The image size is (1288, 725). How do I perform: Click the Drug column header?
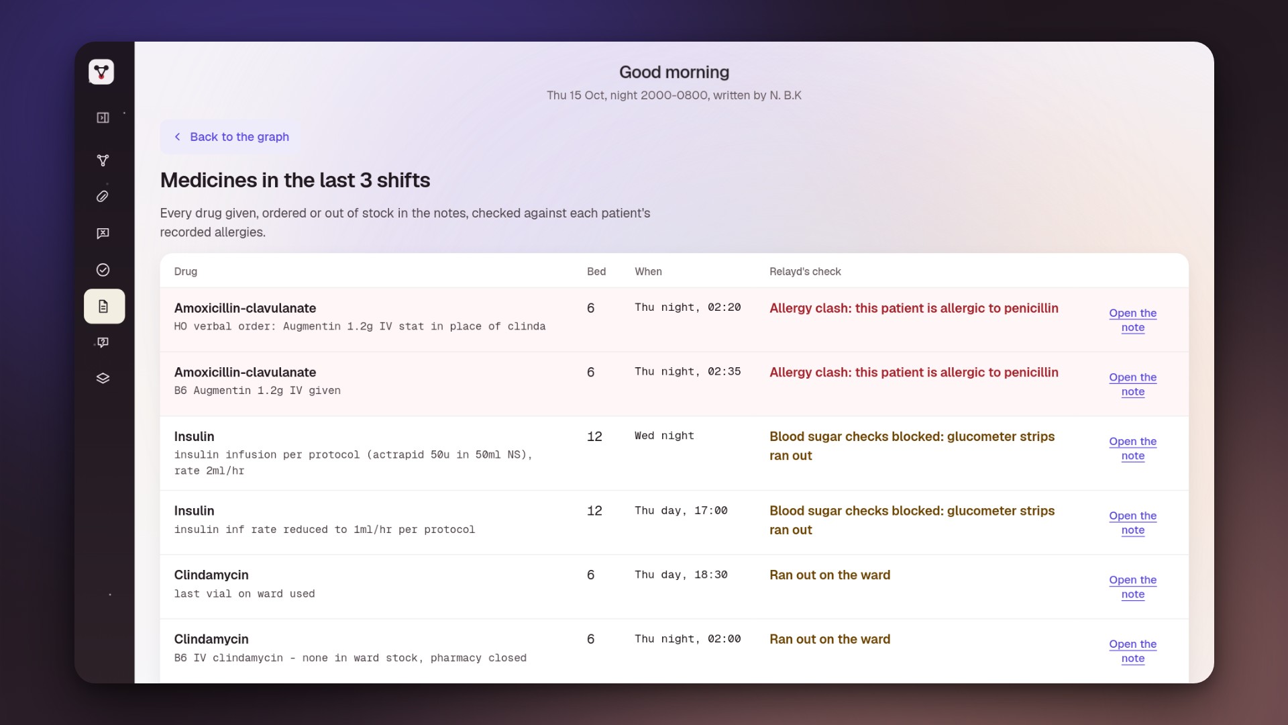pos(185,271)
